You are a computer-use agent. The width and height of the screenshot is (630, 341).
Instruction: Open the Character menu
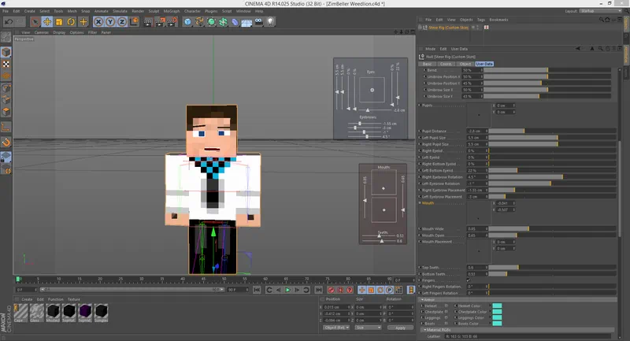[192, 11]
